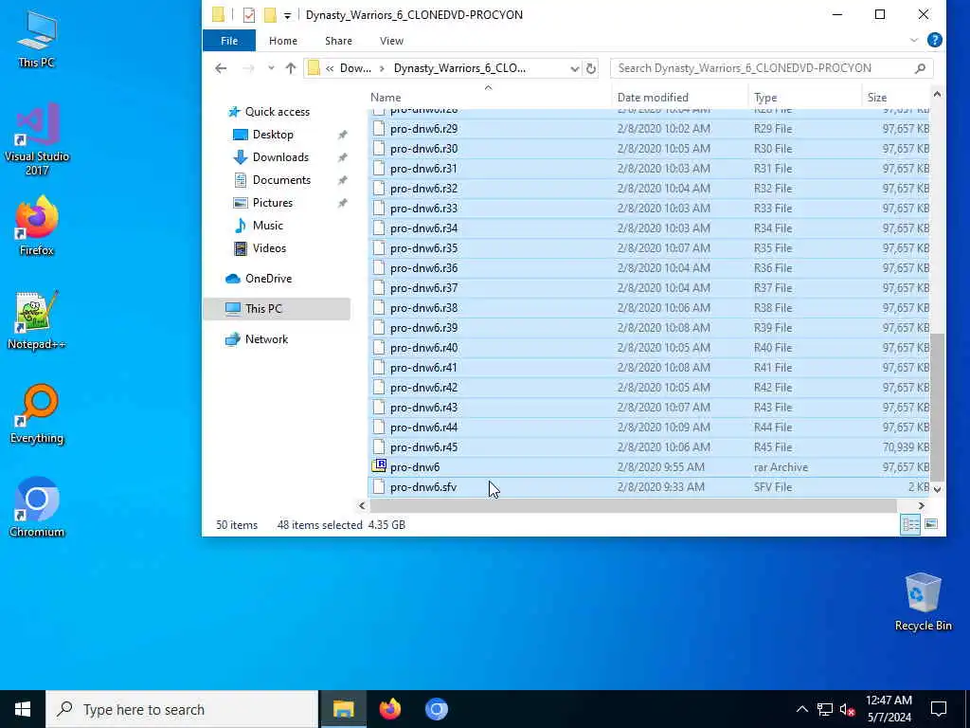Open Firefox desktop shortcut
970x728 pixels.
point(37,226)
